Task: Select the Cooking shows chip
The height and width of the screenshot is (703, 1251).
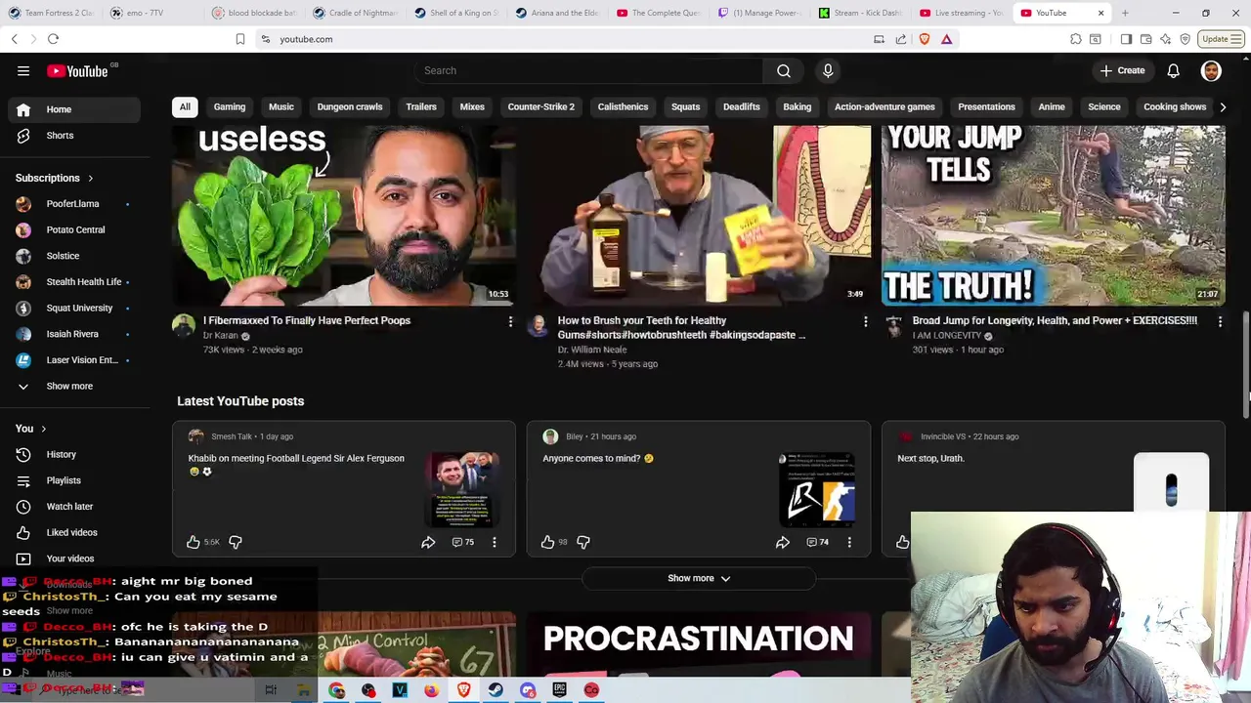Action: tap(1175, 106)
